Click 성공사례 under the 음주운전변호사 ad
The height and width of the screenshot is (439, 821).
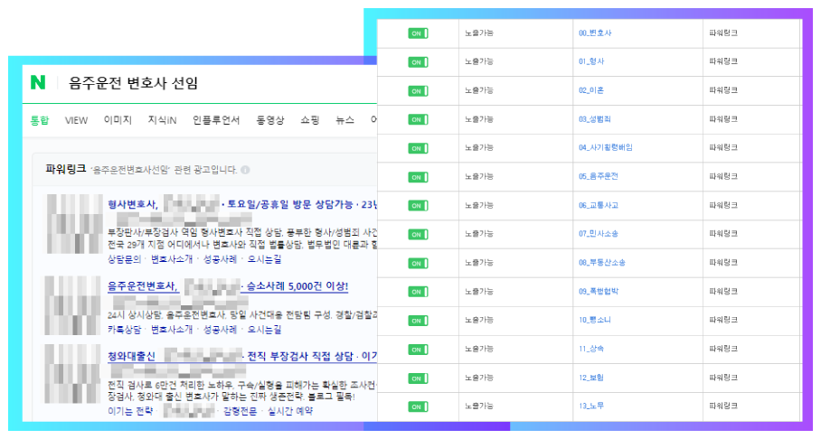(220, 330)
